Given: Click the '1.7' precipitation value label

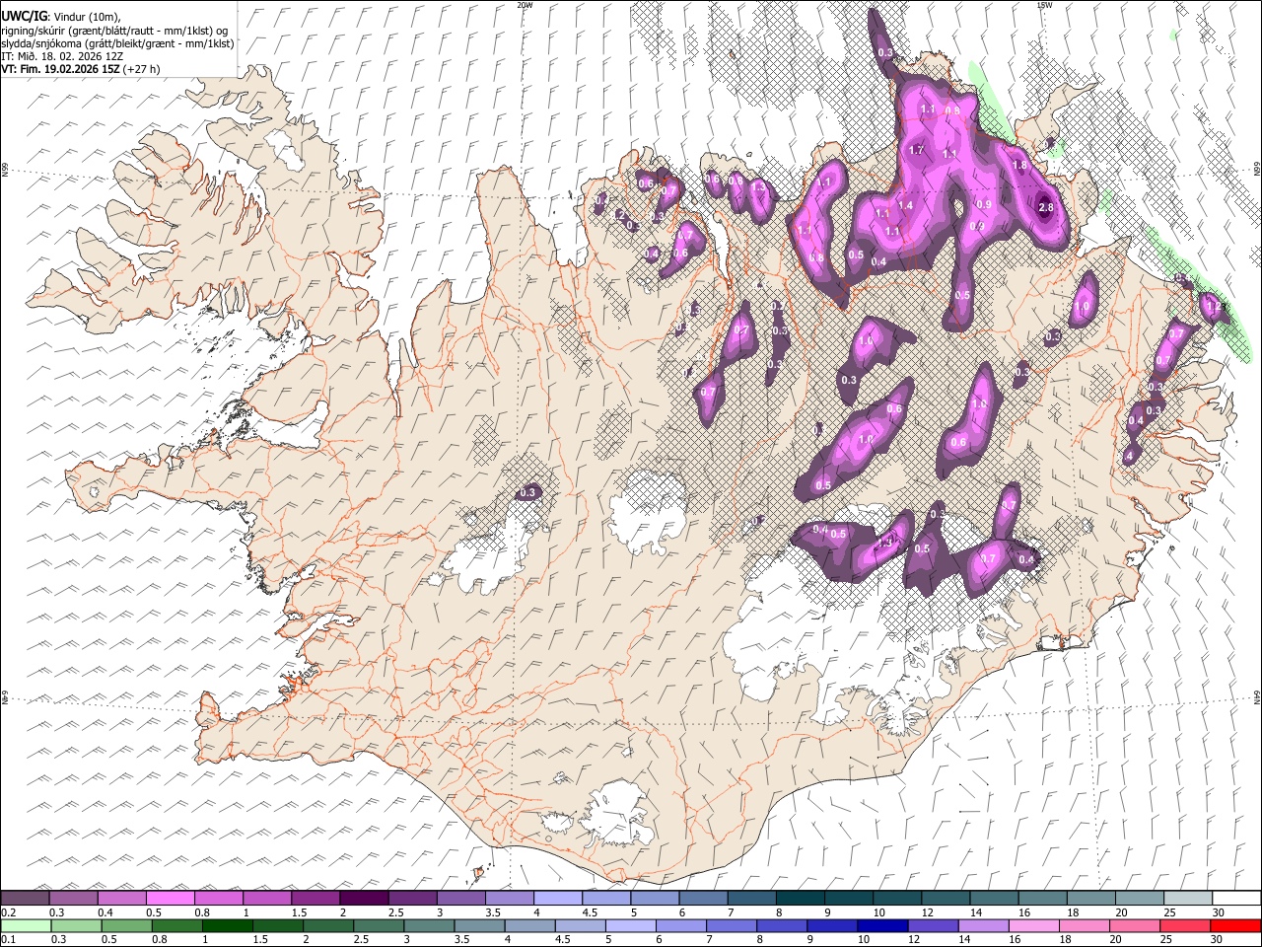Looking at the screenshot, I should point(916,151).
